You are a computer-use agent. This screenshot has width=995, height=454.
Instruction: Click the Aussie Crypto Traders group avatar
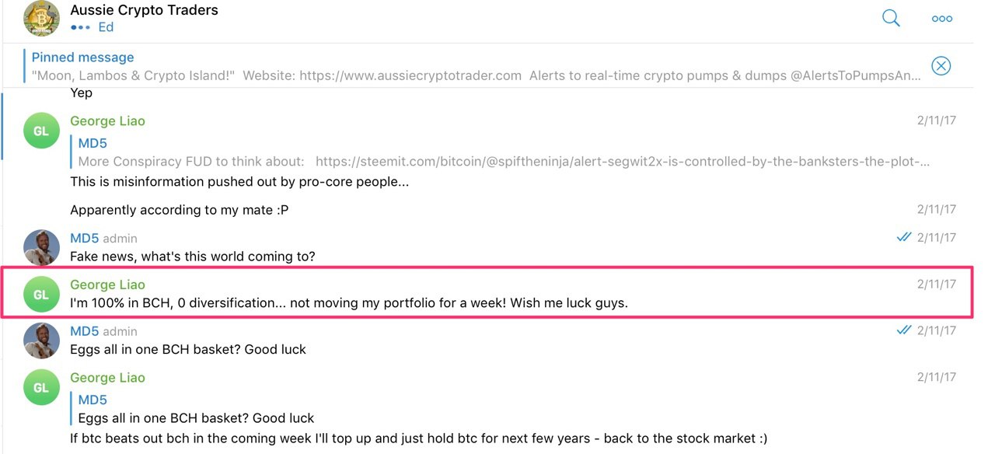point(41,19)
